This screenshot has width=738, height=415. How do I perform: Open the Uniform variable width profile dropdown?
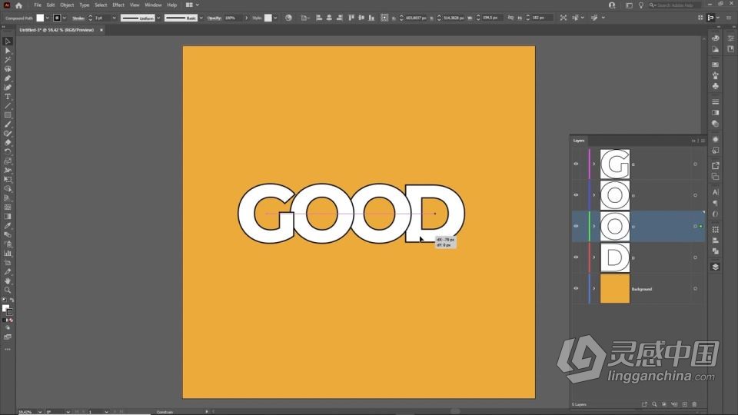[x=158, y=18]
